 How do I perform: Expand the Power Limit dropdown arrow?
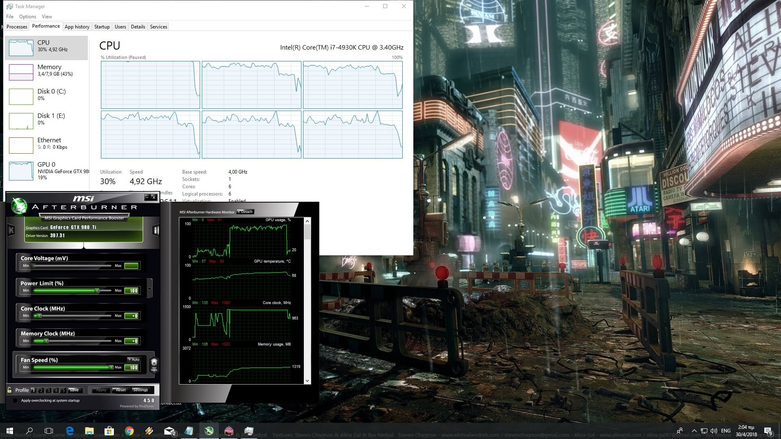pos(149,289)
